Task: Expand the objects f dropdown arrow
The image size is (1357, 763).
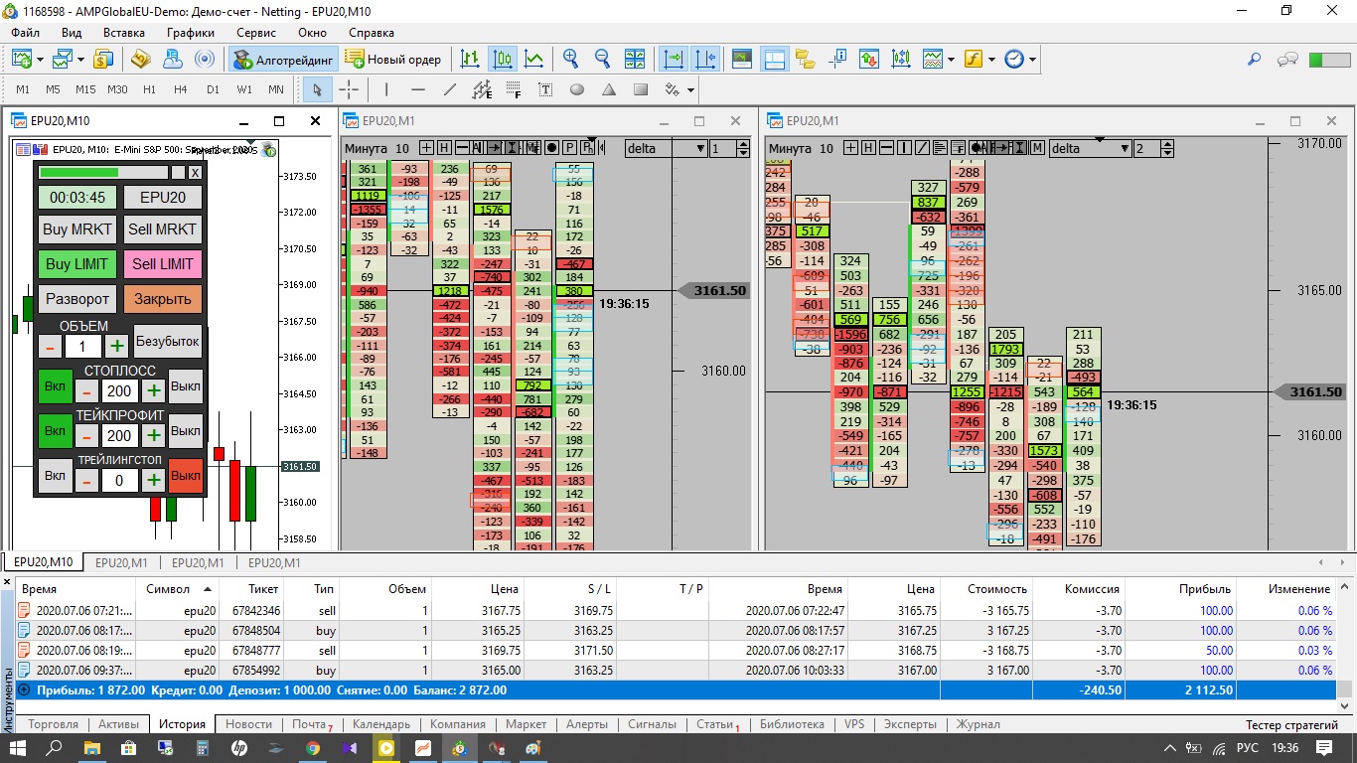Action: tap(991, 59)
